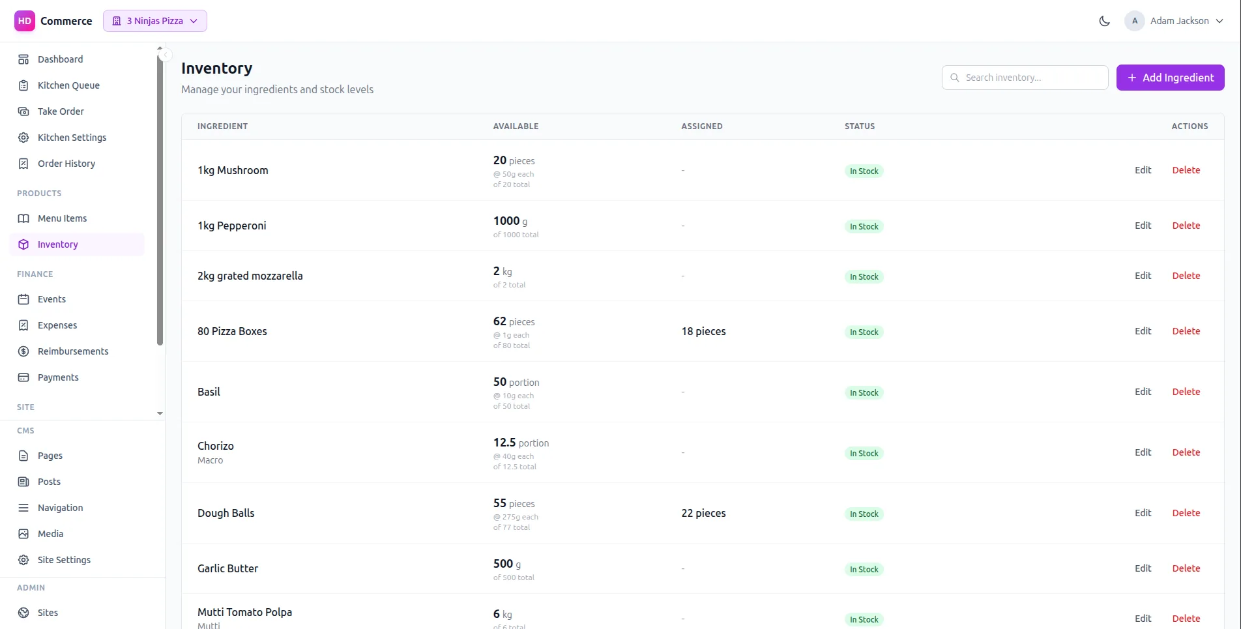Screen dimensions: 1241x629
Task: Toggle dark mode with the moon icon
Action: (x=1104, y=20)
